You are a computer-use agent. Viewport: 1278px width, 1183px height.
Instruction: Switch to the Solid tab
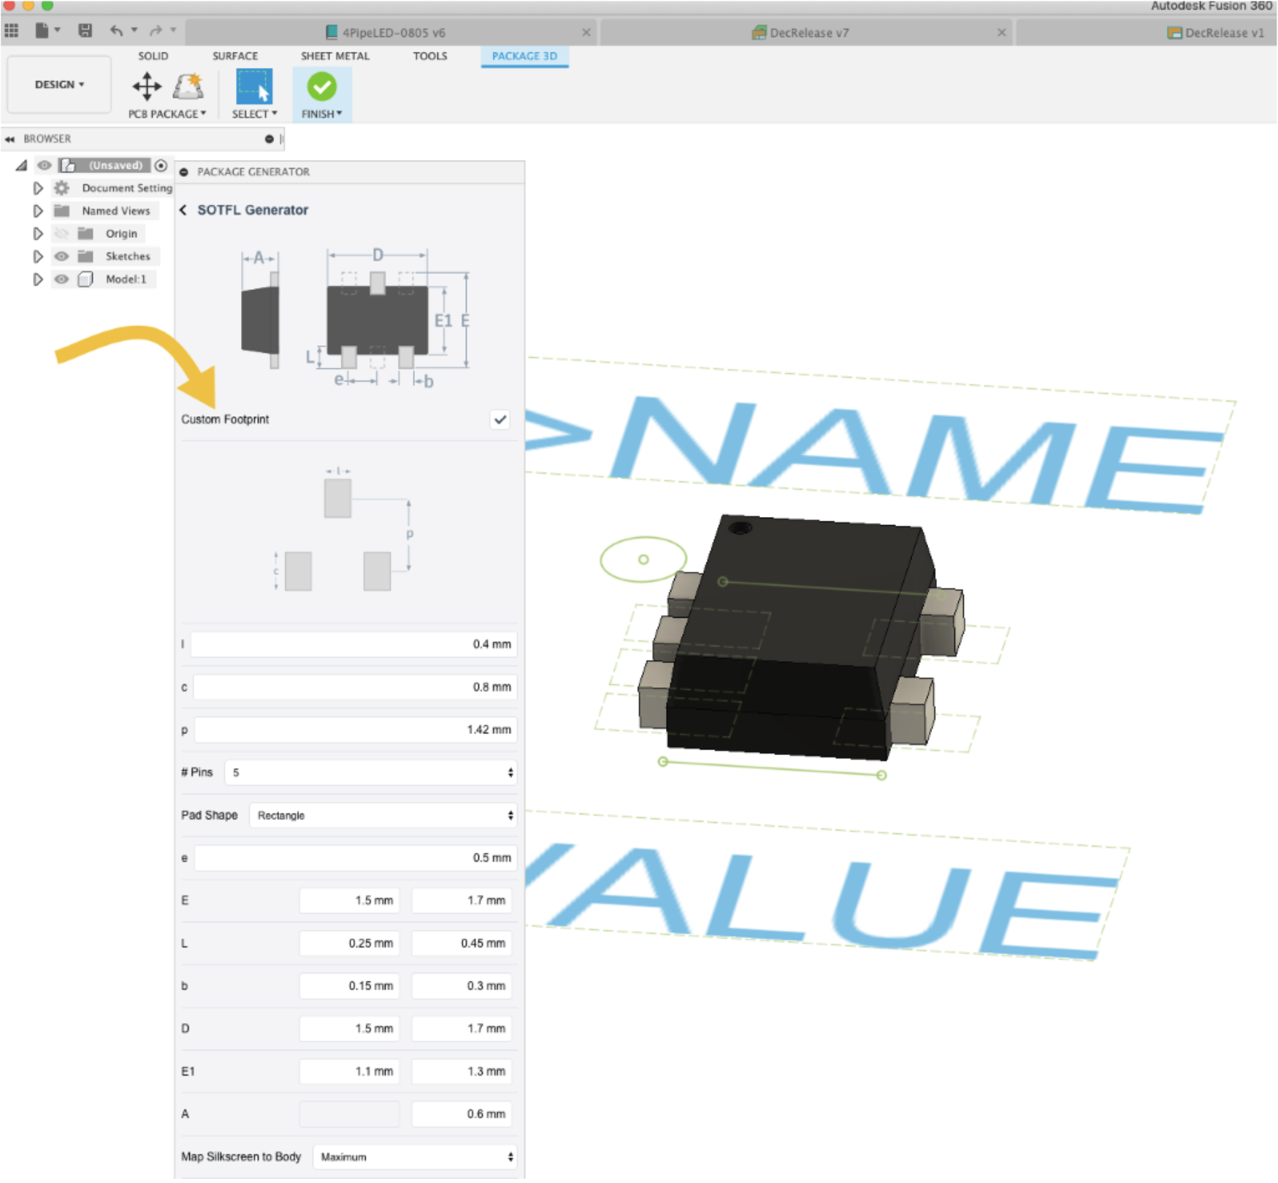pos(153,56)
